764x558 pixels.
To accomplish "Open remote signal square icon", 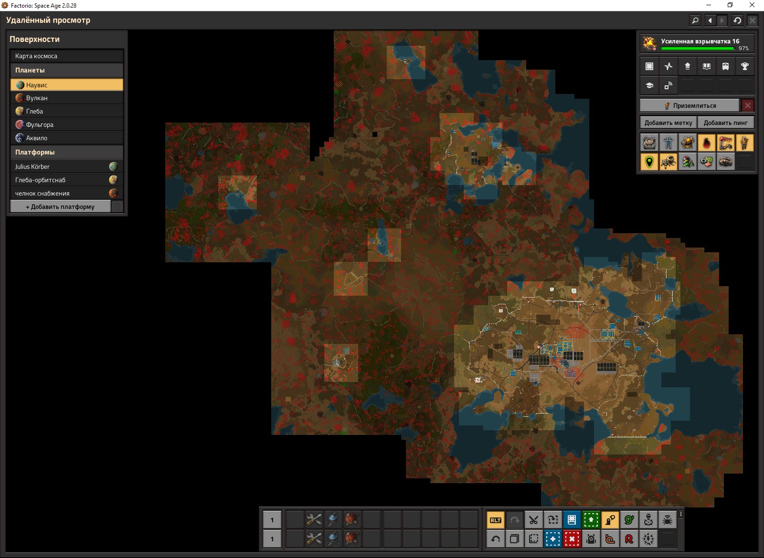I will click(668, 85).
